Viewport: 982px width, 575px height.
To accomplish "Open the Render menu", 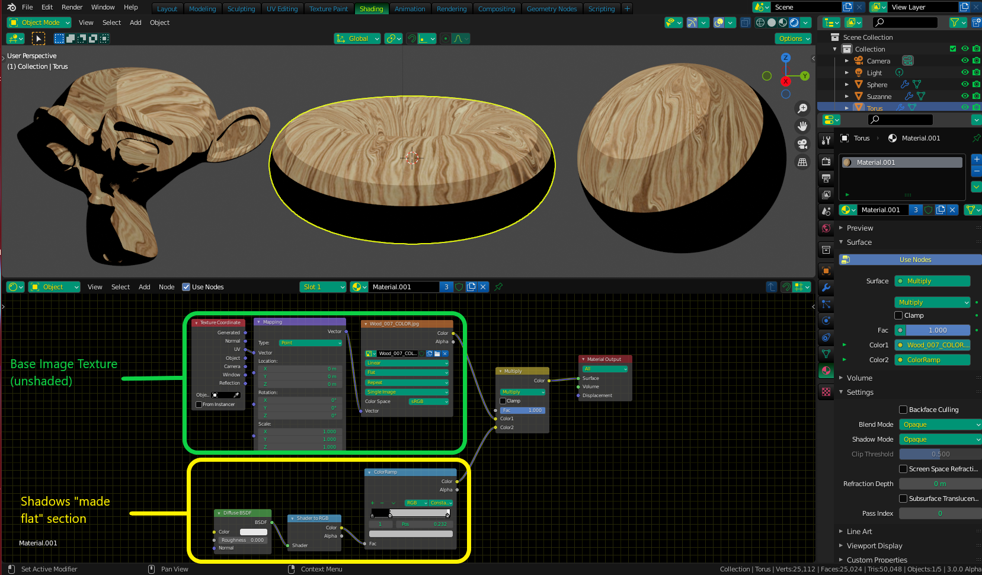I will [x=72, y=7].
